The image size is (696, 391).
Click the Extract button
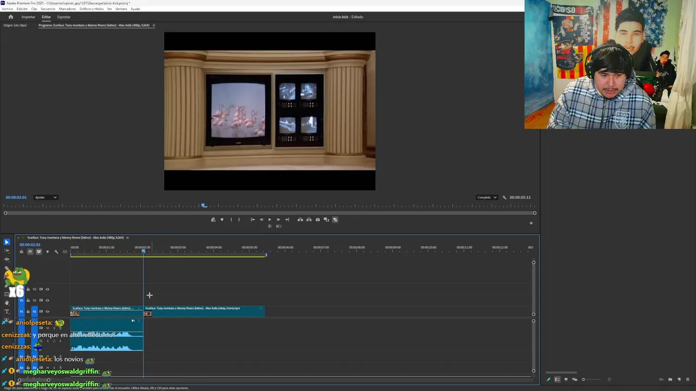pos(309,219)
